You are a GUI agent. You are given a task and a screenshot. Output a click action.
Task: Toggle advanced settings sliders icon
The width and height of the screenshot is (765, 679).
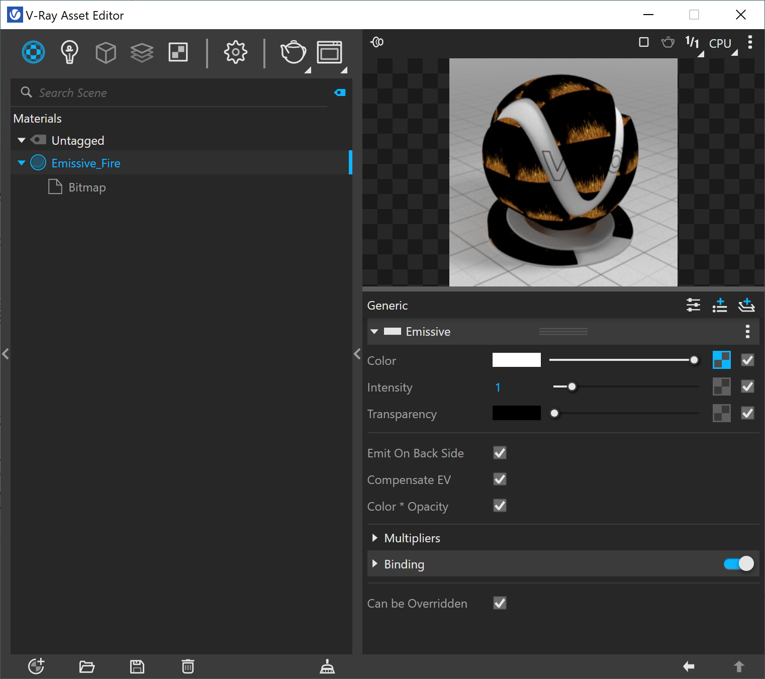click(x=693, y=305)
